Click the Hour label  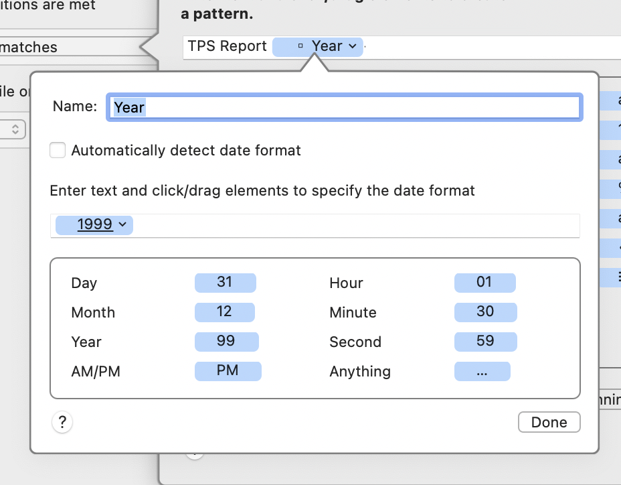[346, 283]
